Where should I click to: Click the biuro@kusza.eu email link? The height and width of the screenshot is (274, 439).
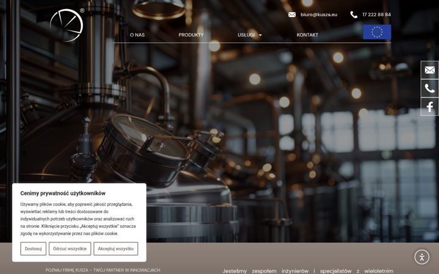319,15
